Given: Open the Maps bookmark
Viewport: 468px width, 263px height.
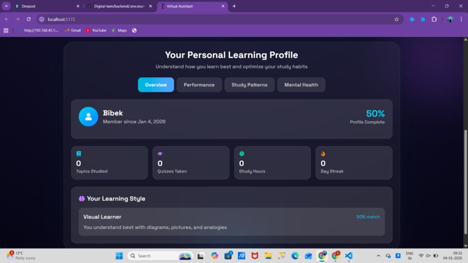Looking at the screenshot, I should click(x=120, y=30).
